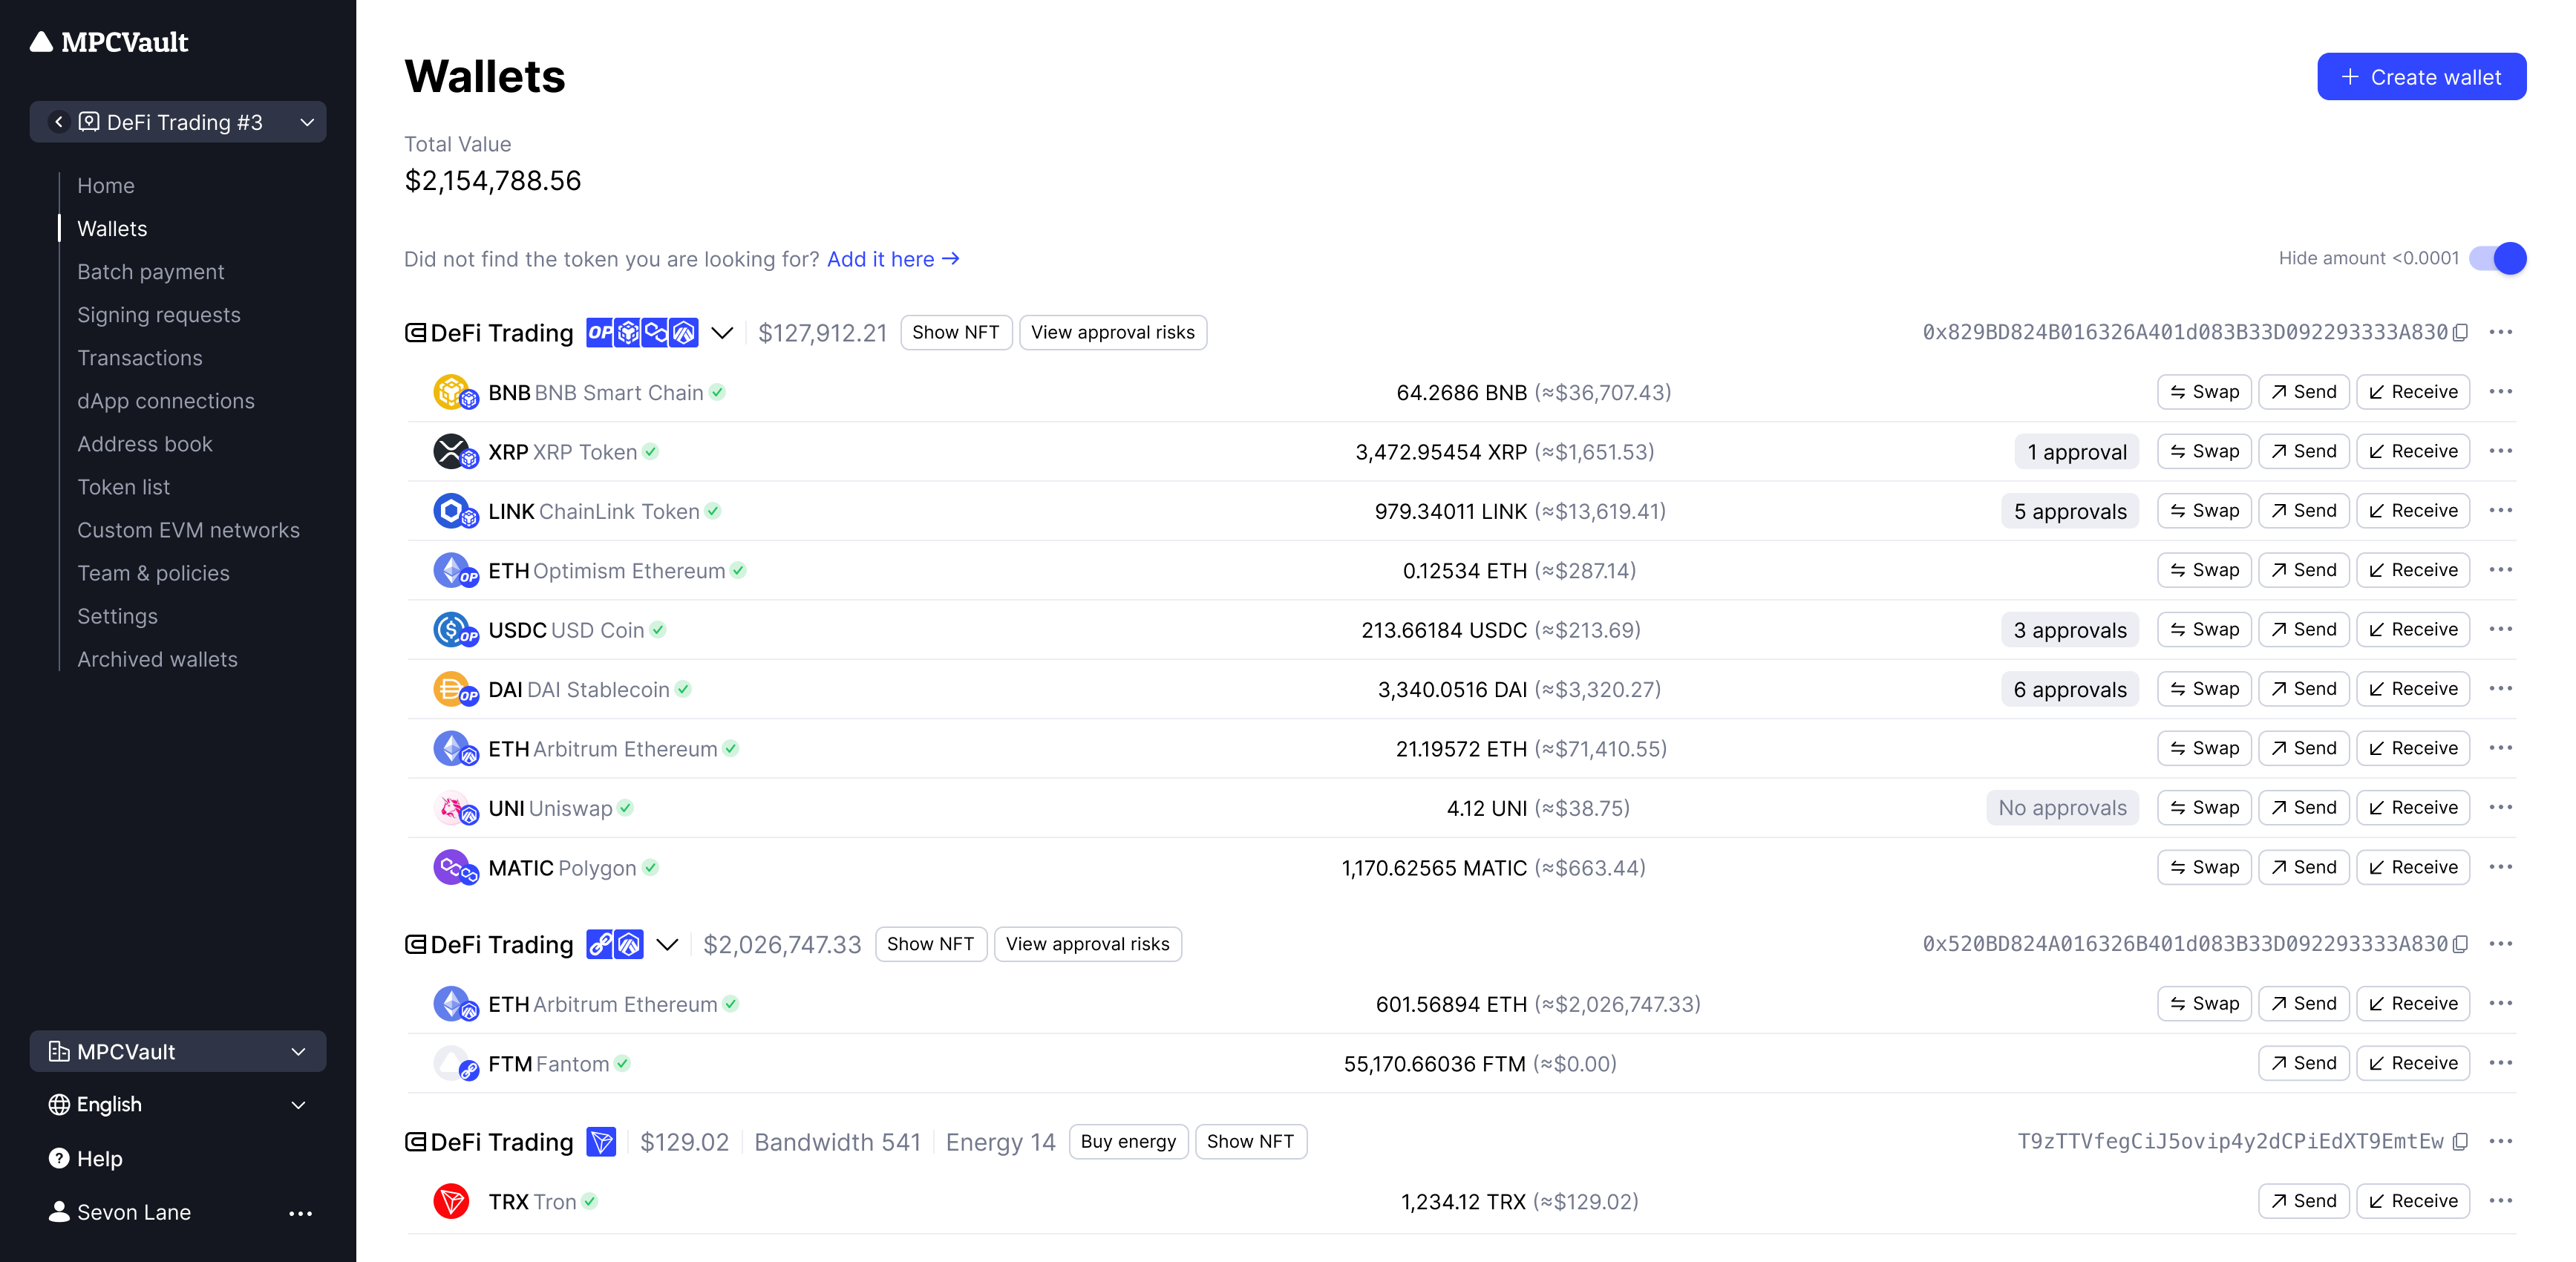Copy the Tron wallet address

point(2461,1142)
